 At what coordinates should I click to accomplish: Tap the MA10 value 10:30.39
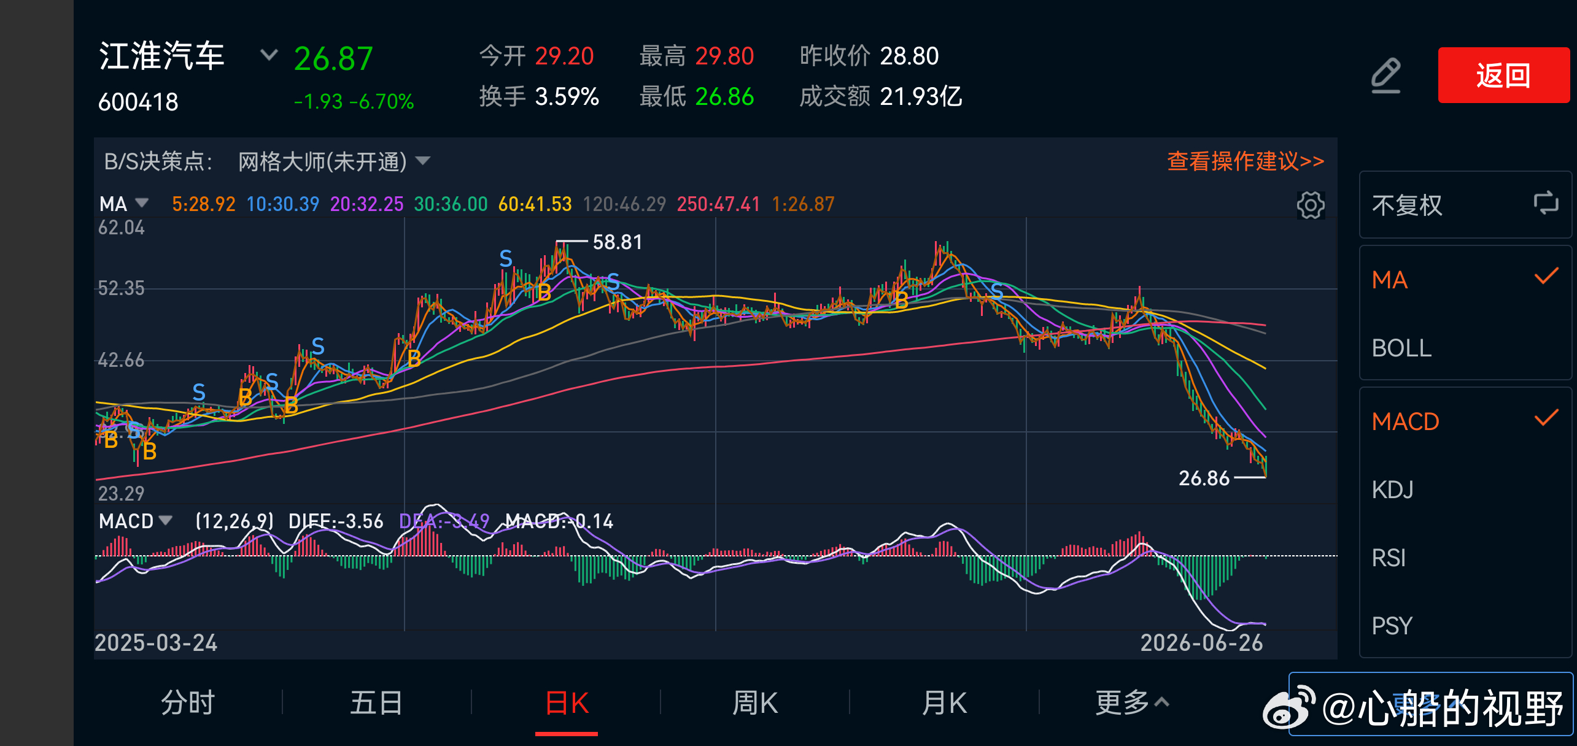pos(283,204)
